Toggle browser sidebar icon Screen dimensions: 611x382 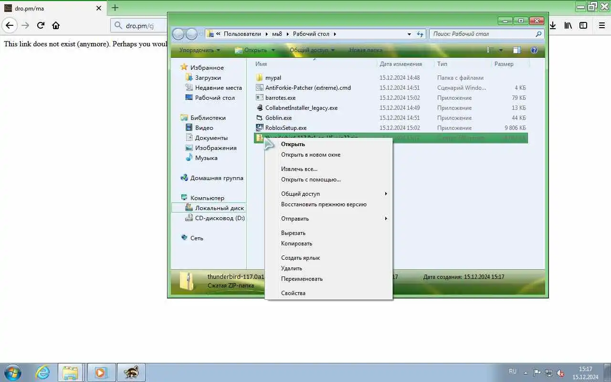[x=583, y=25]
